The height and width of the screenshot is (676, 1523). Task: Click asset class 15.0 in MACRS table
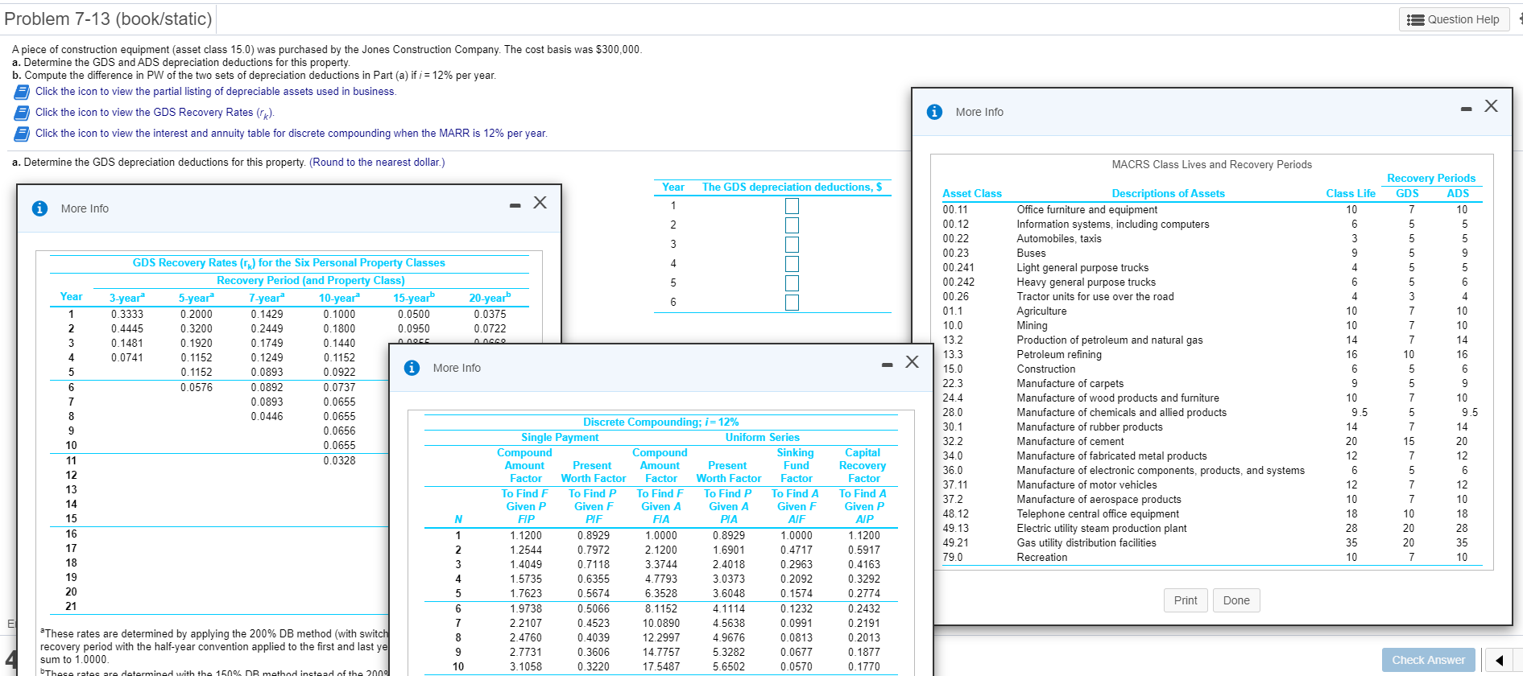click(953, 369)
